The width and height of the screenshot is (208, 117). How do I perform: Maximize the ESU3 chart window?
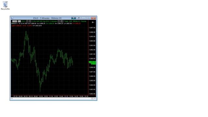pyautogui.click(x=88, y=18)
